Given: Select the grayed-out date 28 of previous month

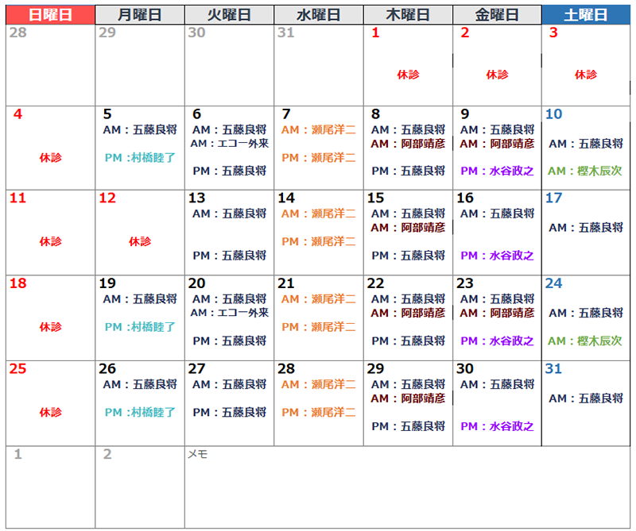Looking at the screenshot, I should 17,33.
